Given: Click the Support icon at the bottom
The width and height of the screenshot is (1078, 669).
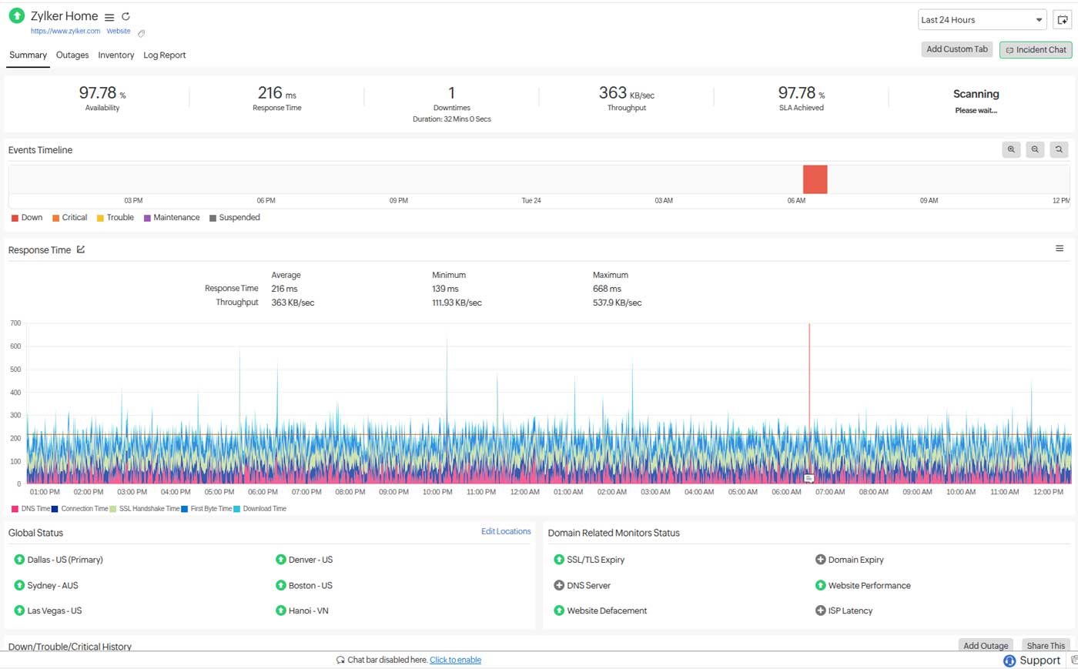Looking at the screenshot, I should pyautogui.click(x=1009, y=660).
